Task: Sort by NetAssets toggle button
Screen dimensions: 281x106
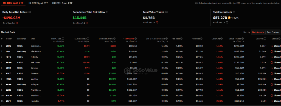Action: [258, 32]
